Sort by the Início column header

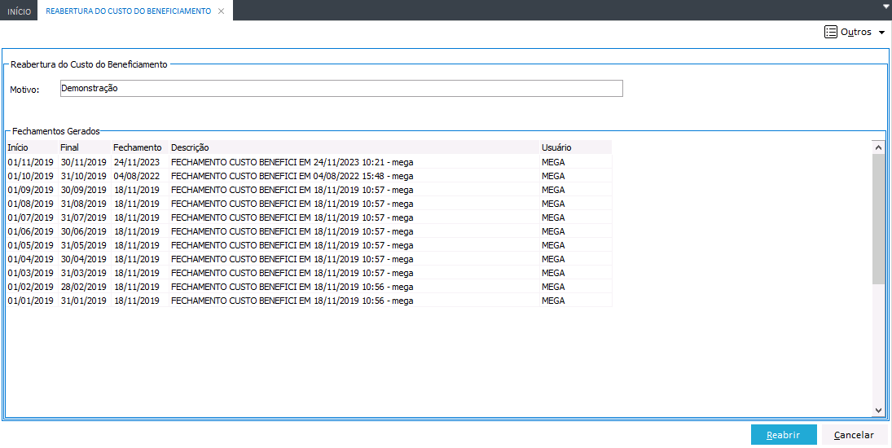click(x=31, y=147)
